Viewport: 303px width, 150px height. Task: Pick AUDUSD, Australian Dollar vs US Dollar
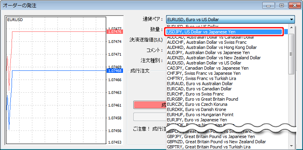[227, 63]
